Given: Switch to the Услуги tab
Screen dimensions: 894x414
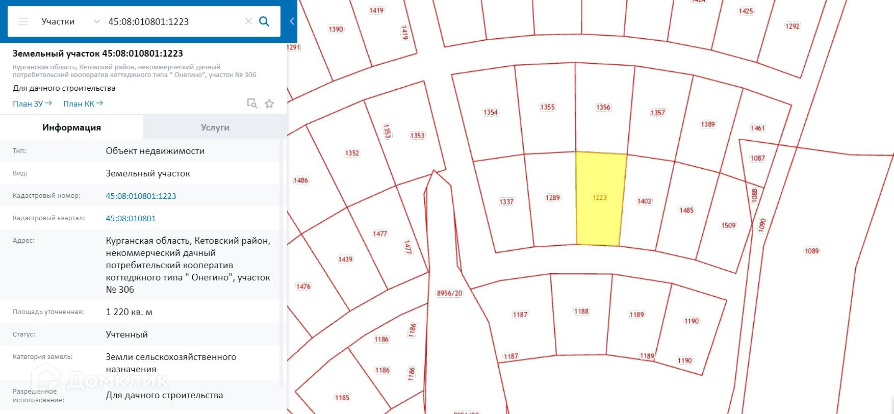Looking at the screenshot, I should click(215, 127).
